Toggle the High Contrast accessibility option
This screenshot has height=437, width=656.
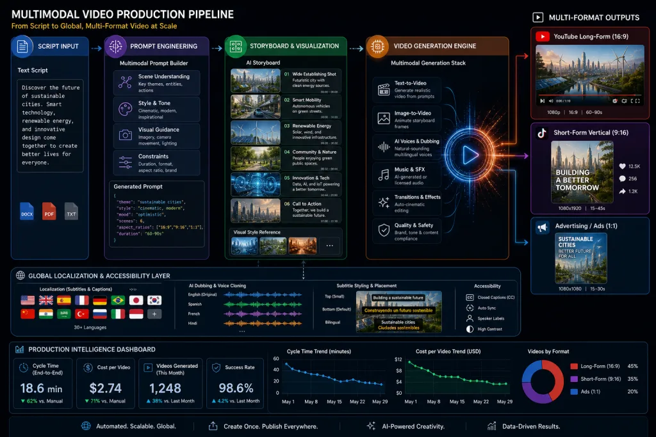click(484, 330)
